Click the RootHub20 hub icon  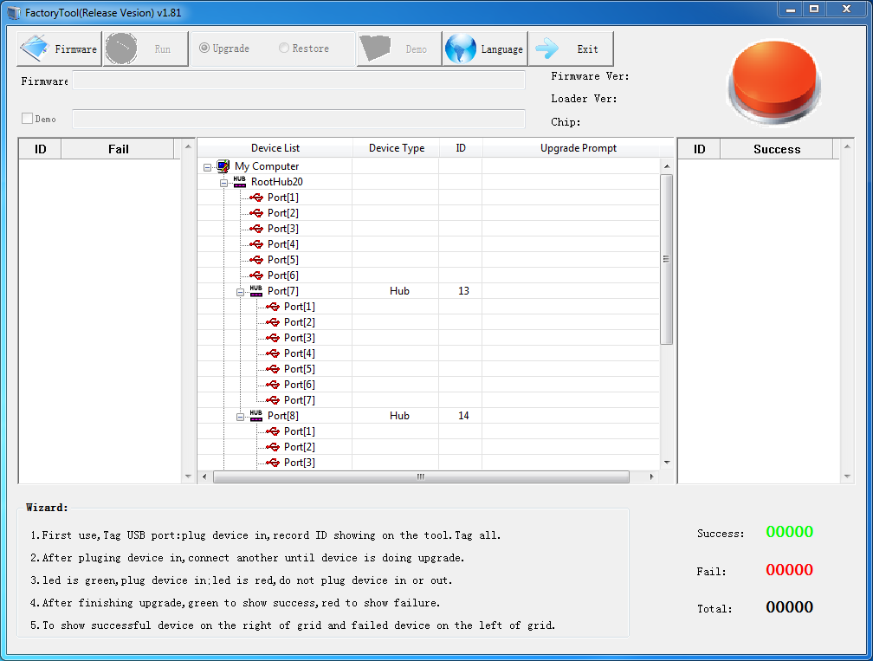pos(240,182)
